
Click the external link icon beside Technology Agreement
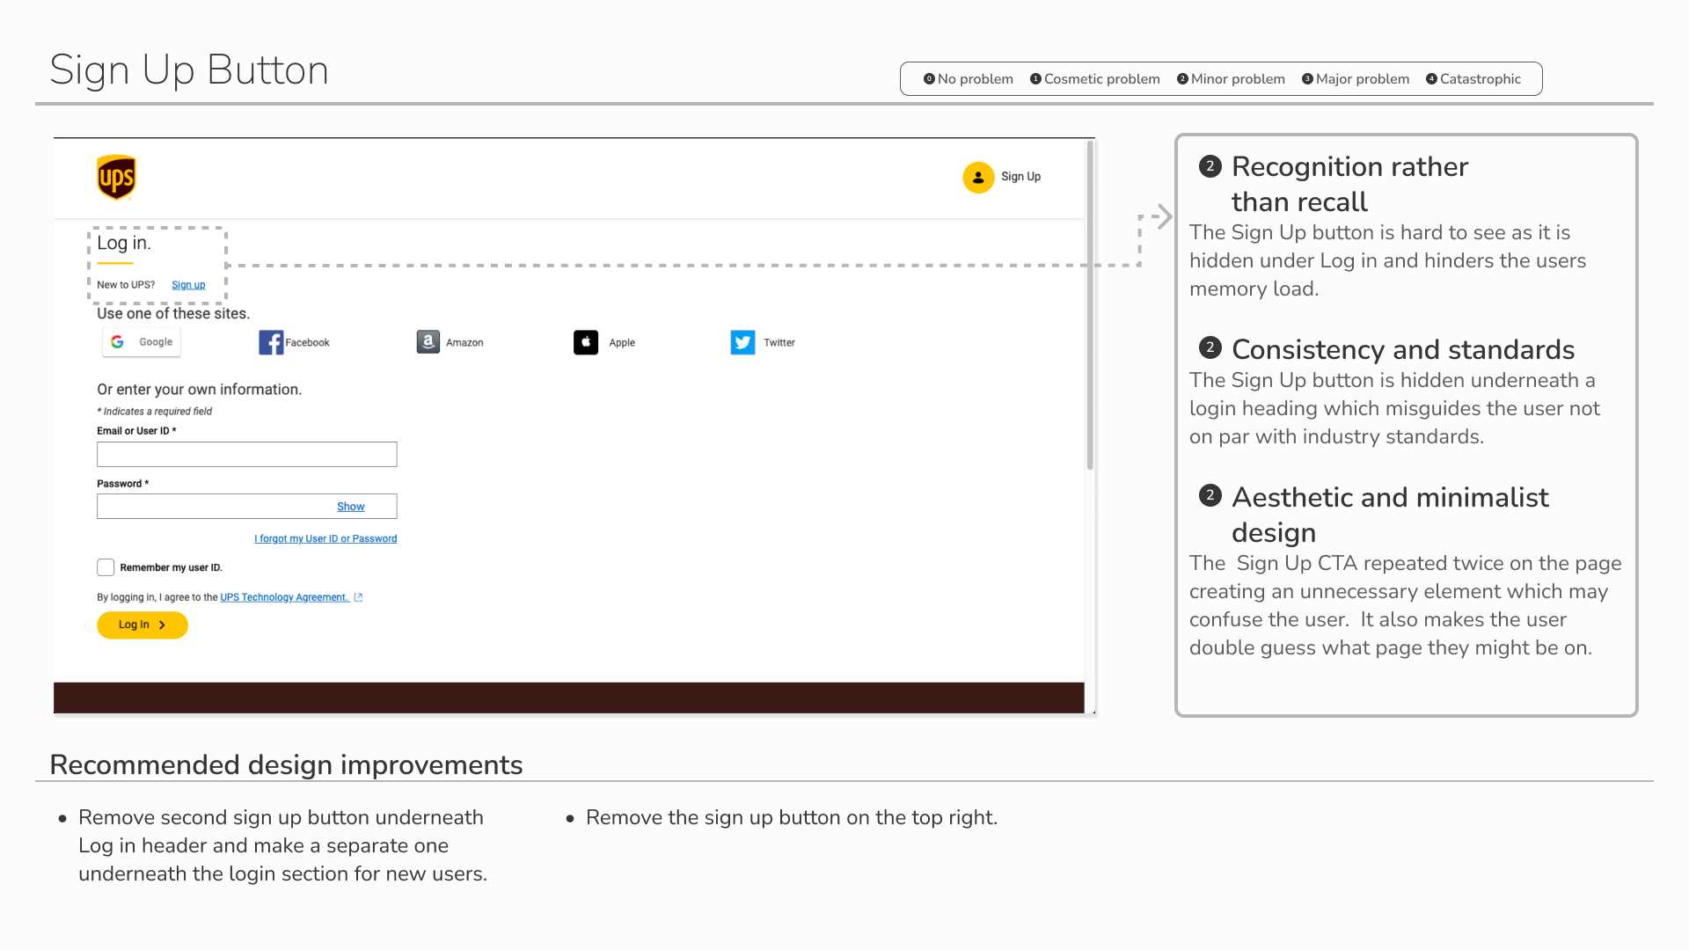click(x=358, y=597)
